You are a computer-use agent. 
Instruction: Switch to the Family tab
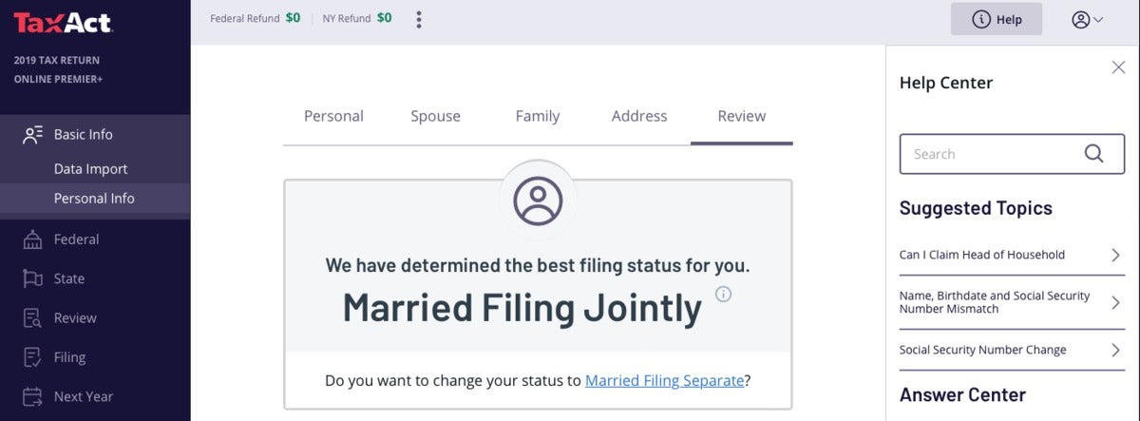(x=538, y=116)
